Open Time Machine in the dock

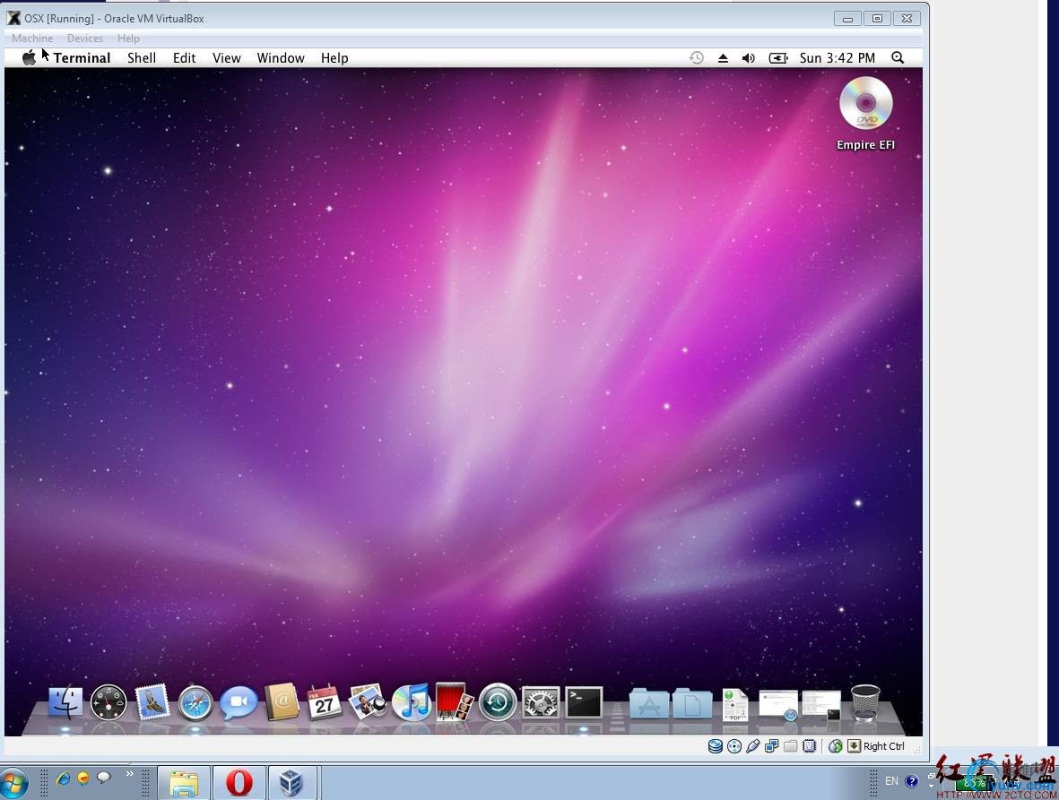[x=498, y=703]
